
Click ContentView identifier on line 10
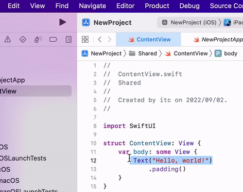[150, 143]
